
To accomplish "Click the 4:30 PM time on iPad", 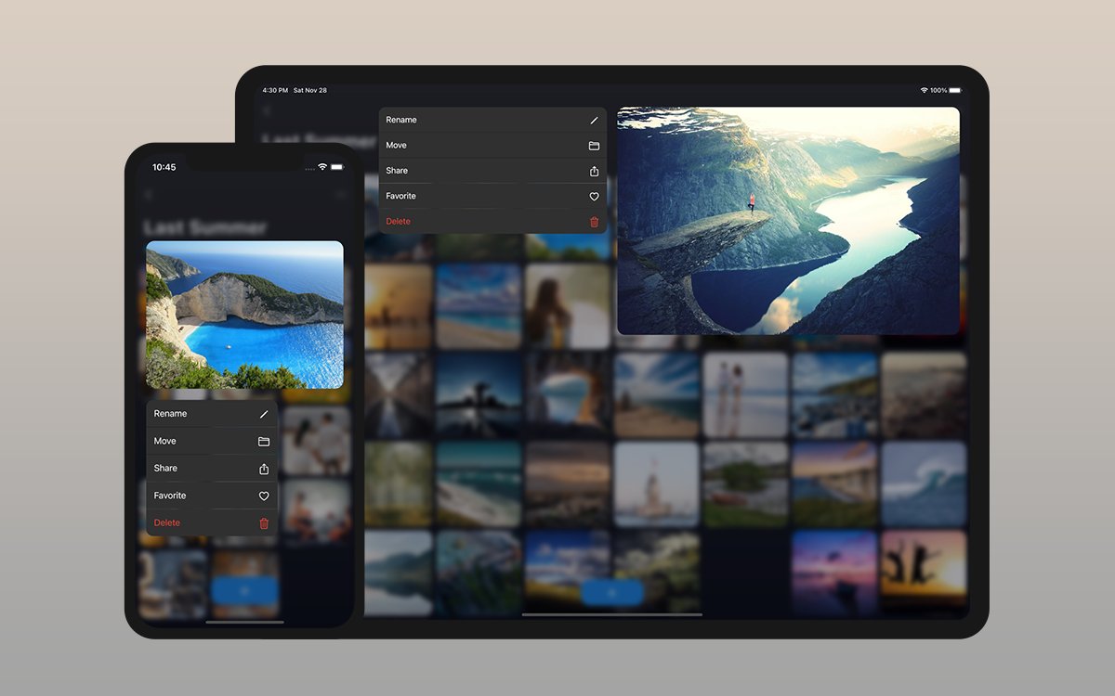I will coord(275,90).
